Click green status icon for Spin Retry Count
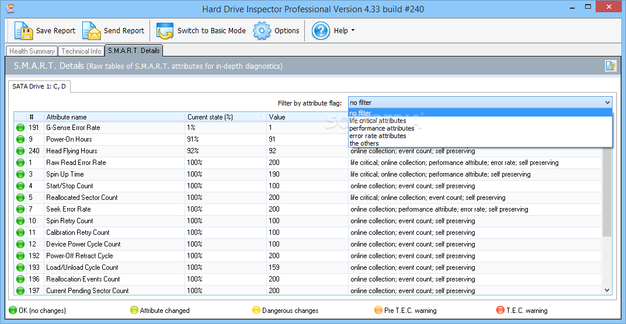The width and height of the screenshot is (626, 324). pos(20,221)
